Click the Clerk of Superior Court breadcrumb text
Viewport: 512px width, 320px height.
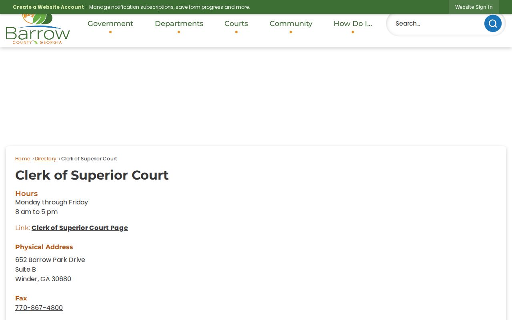[x=89, y=159]
